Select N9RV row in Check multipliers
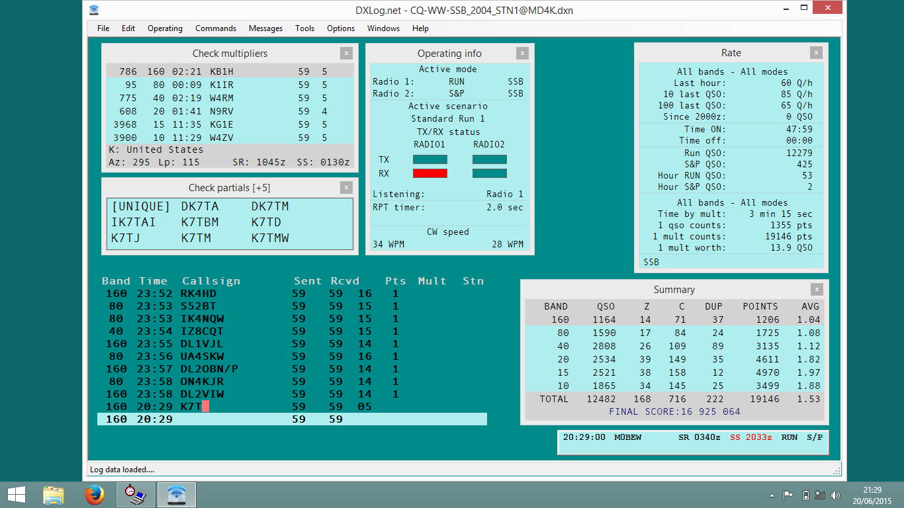This screenshot has height=508, width=904. click(x=230, y=111)
